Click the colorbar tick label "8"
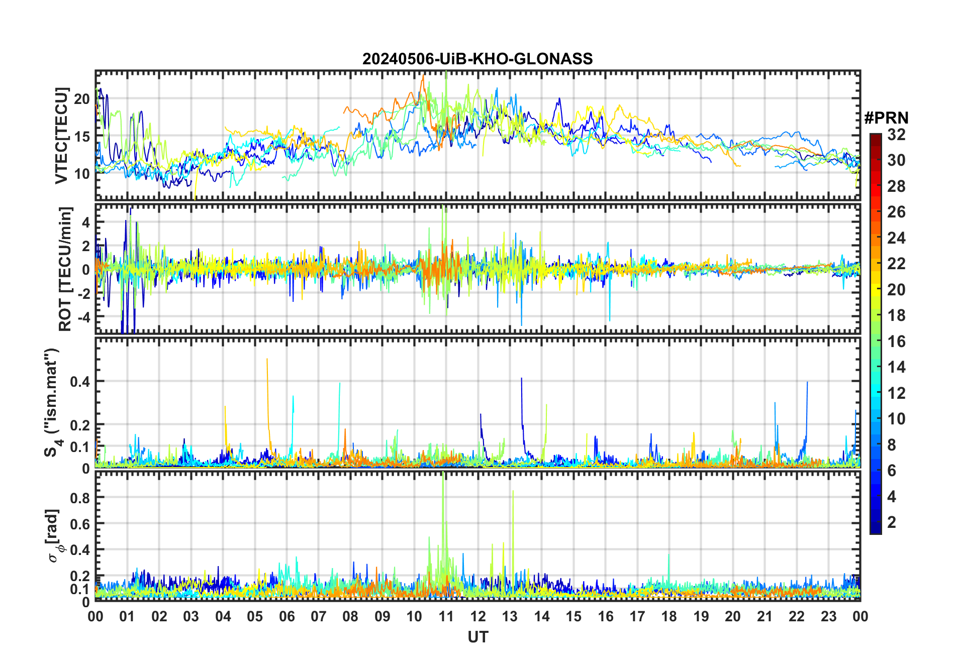 coord(892,445)
